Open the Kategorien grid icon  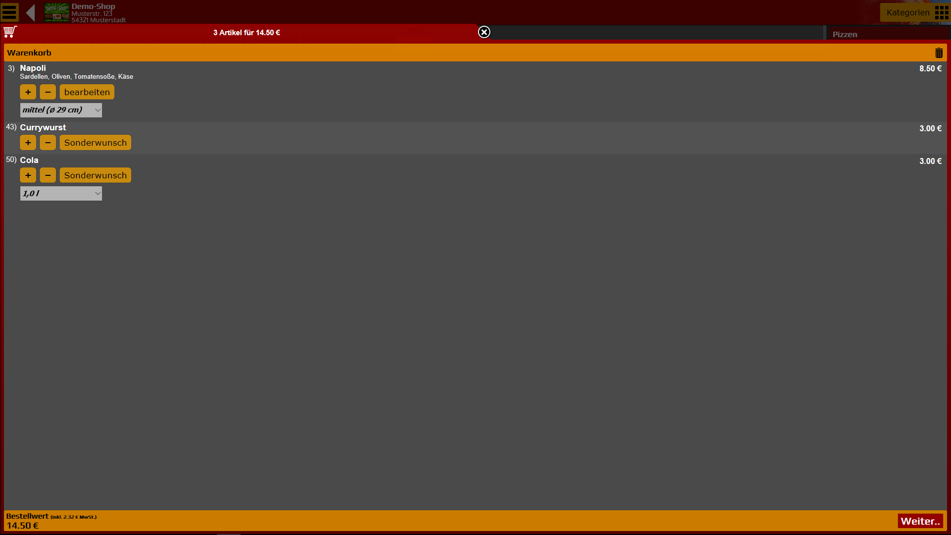[x=941, y=12]
